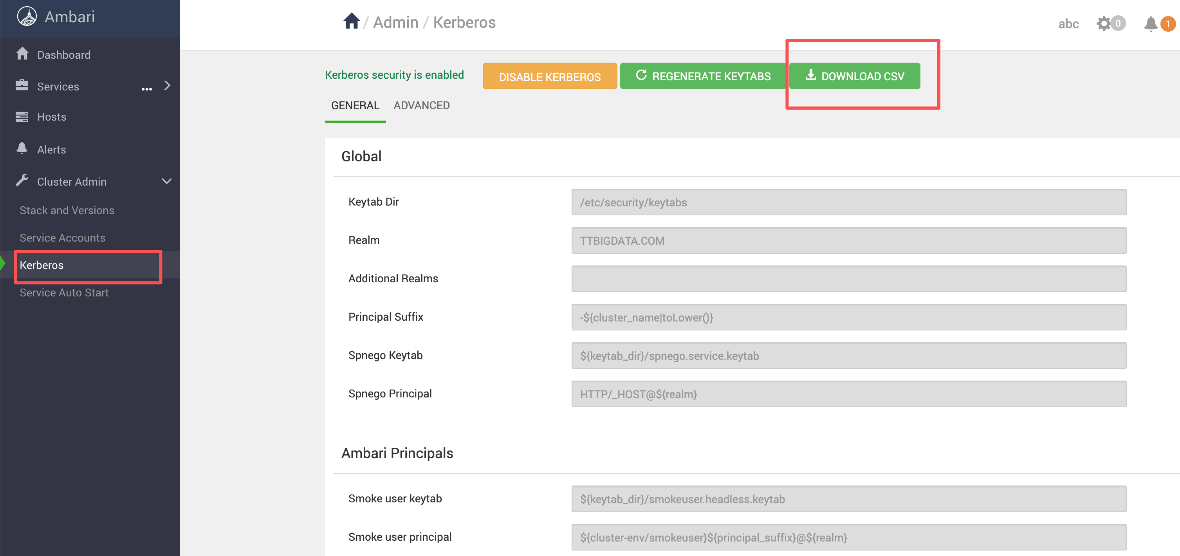Click the home icon in breadcrumb

(351, 22)
